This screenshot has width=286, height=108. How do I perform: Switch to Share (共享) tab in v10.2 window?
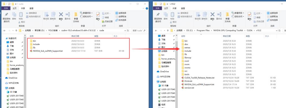[175, 8]
